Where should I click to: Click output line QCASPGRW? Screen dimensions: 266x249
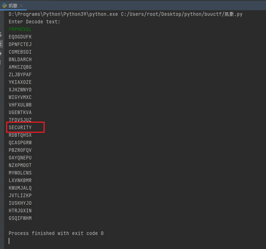click(20, 142)
